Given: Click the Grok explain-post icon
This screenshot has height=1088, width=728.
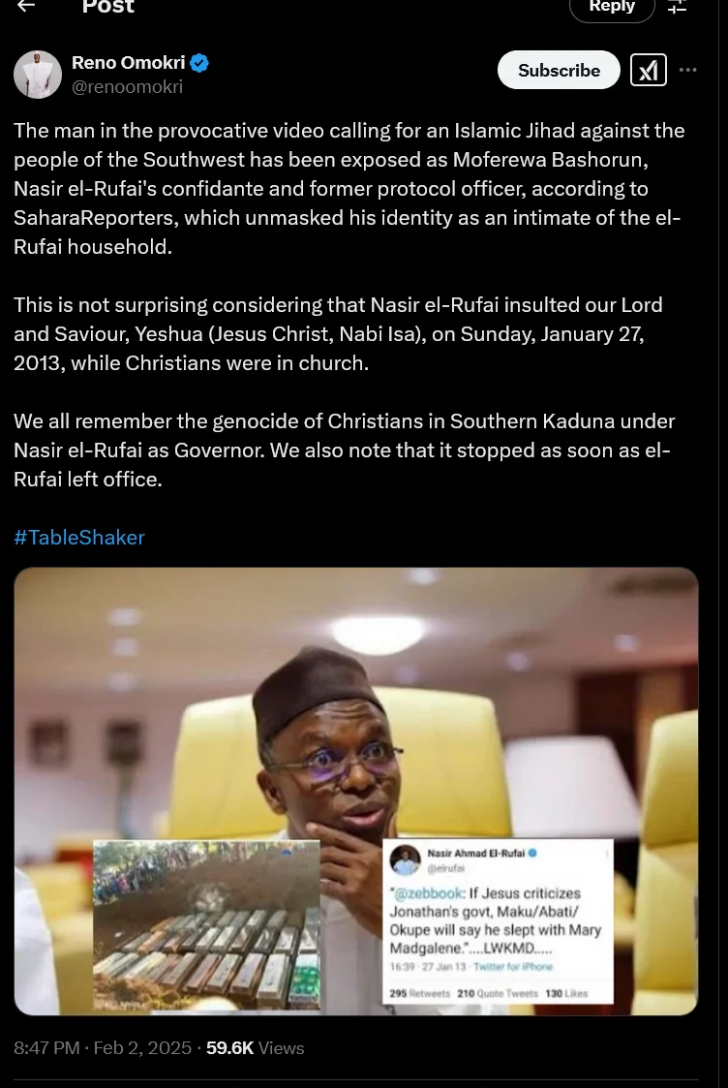Looking at the screenshot, I should point(649,71).
